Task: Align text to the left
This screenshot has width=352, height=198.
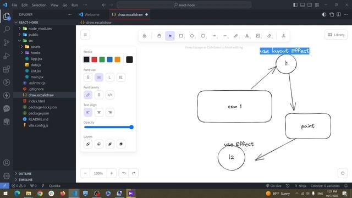Action: pos(88,112)
